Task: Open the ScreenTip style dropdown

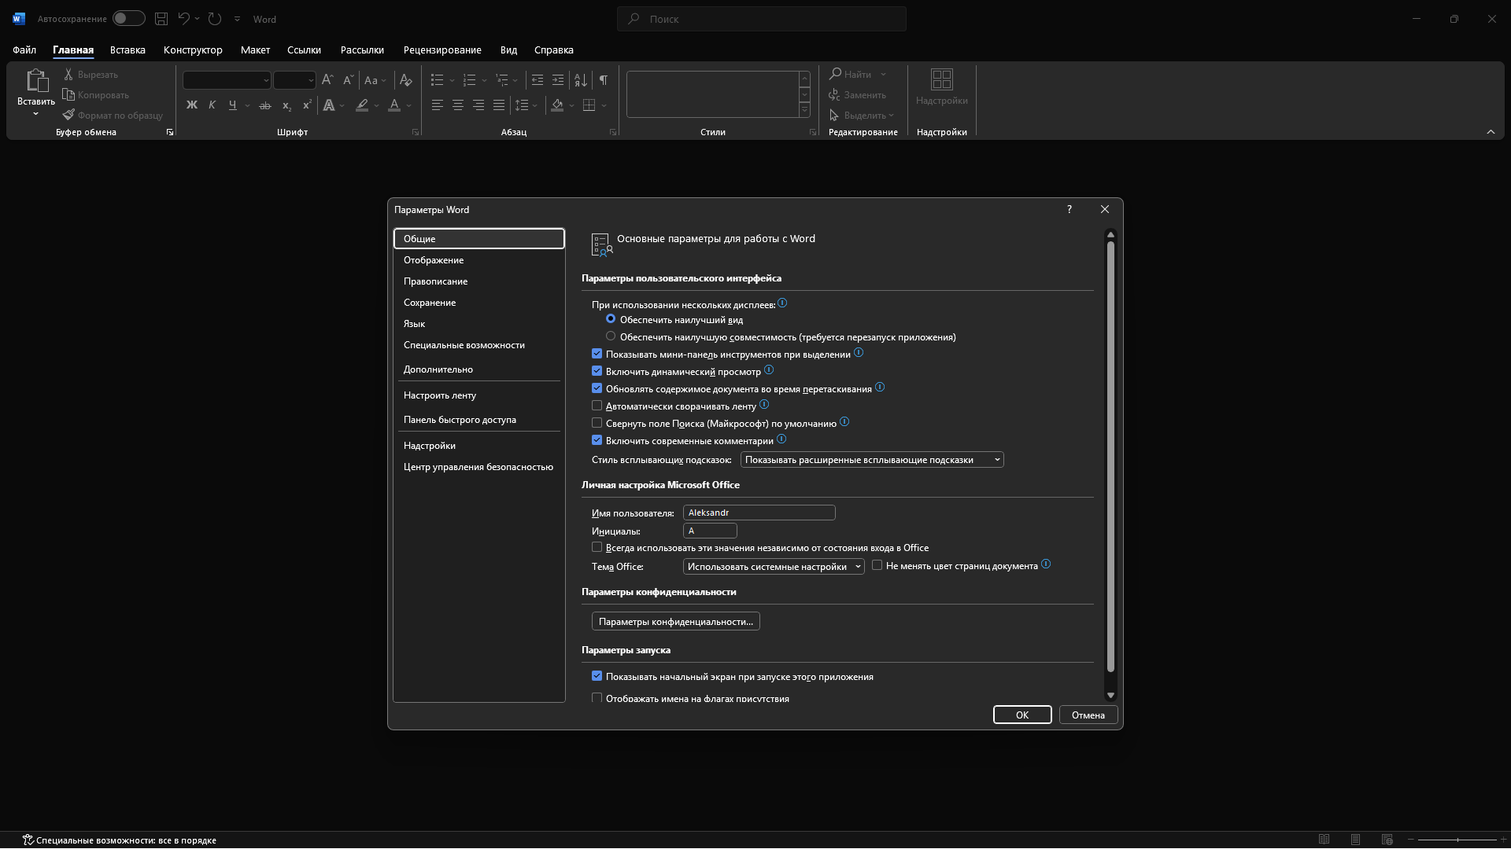Action: point(871,460)
